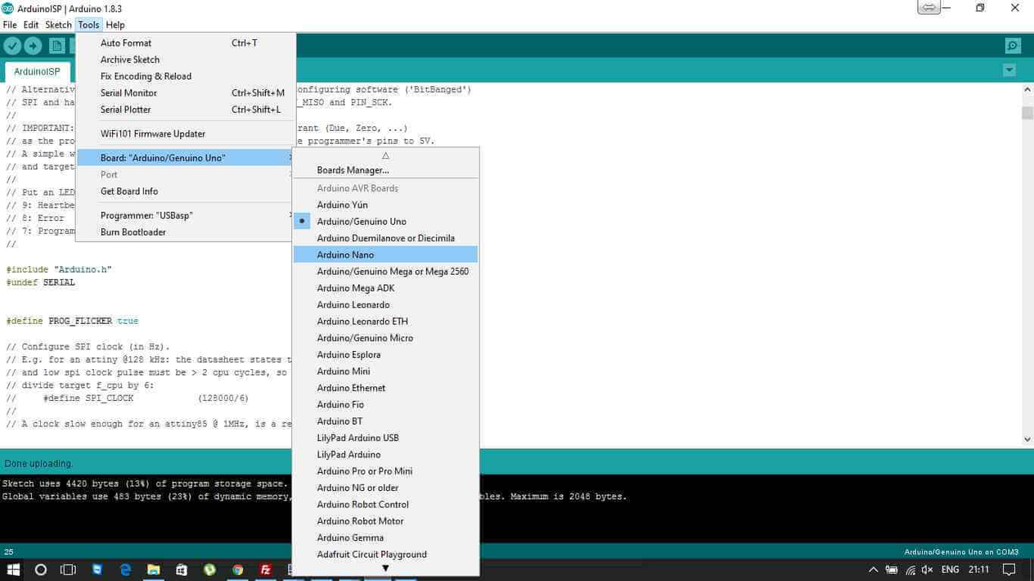This screenshot has width=1034, height=581.
Task: Open the Microsoft Store taskbar icon
Action: (x=182, y=570)
